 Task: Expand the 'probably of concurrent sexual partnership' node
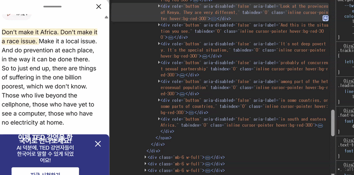point(159,62)
